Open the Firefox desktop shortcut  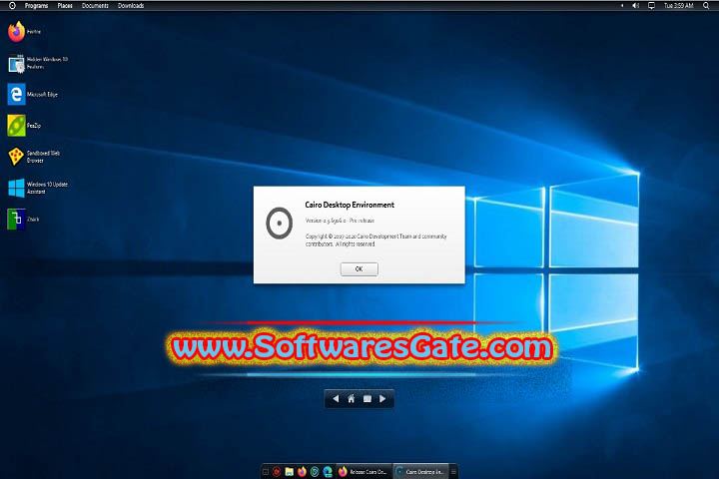coord(24,32)
